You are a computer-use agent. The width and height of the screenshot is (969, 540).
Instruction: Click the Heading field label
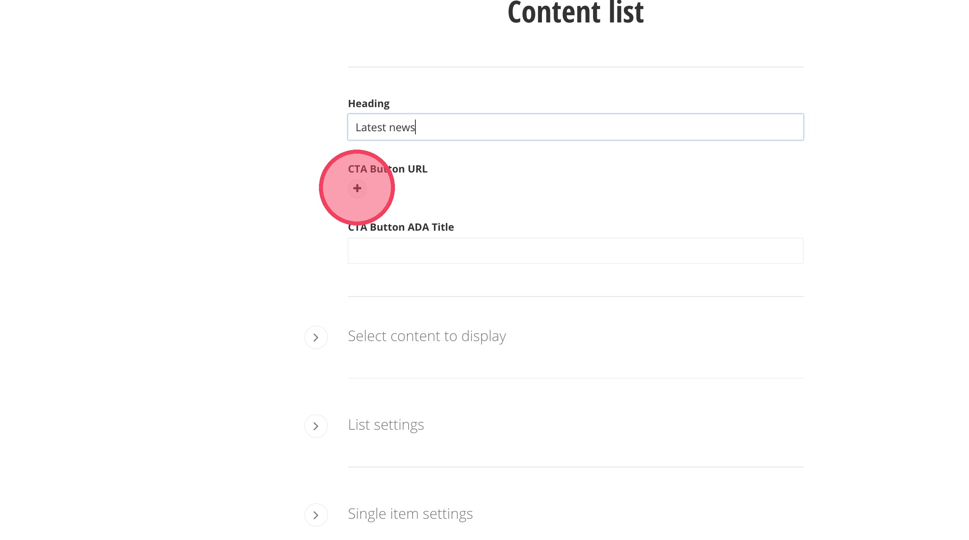(368, 104)
